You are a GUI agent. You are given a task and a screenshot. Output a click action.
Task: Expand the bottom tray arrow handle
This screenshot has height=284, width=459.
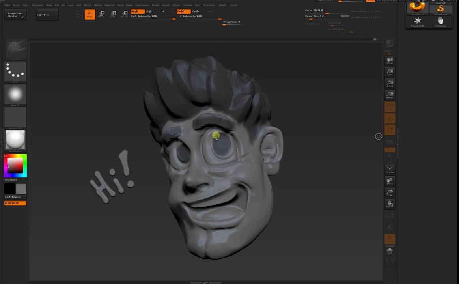point(206,282)
